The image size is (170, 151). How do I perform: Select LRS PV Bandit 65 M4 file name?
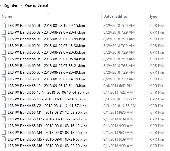tap(47, 133)
